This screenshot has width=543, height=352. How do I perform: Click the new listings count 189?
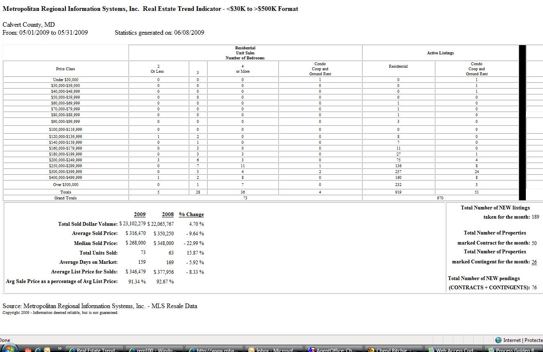pos(535,217)
